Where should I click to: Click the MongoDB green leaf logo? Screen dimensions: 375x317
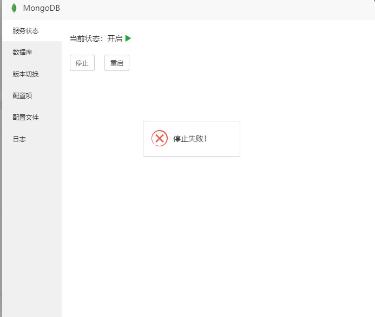[x=14, y=8]
